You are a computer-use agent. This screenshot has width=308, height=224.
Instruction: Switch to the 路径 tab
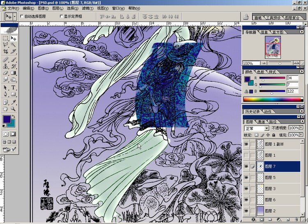(273, 122)
